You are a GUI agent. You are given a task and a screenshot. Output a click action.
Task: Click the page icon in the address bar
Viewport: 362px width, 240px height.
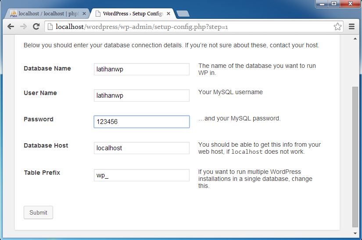(x=50, y=27)
